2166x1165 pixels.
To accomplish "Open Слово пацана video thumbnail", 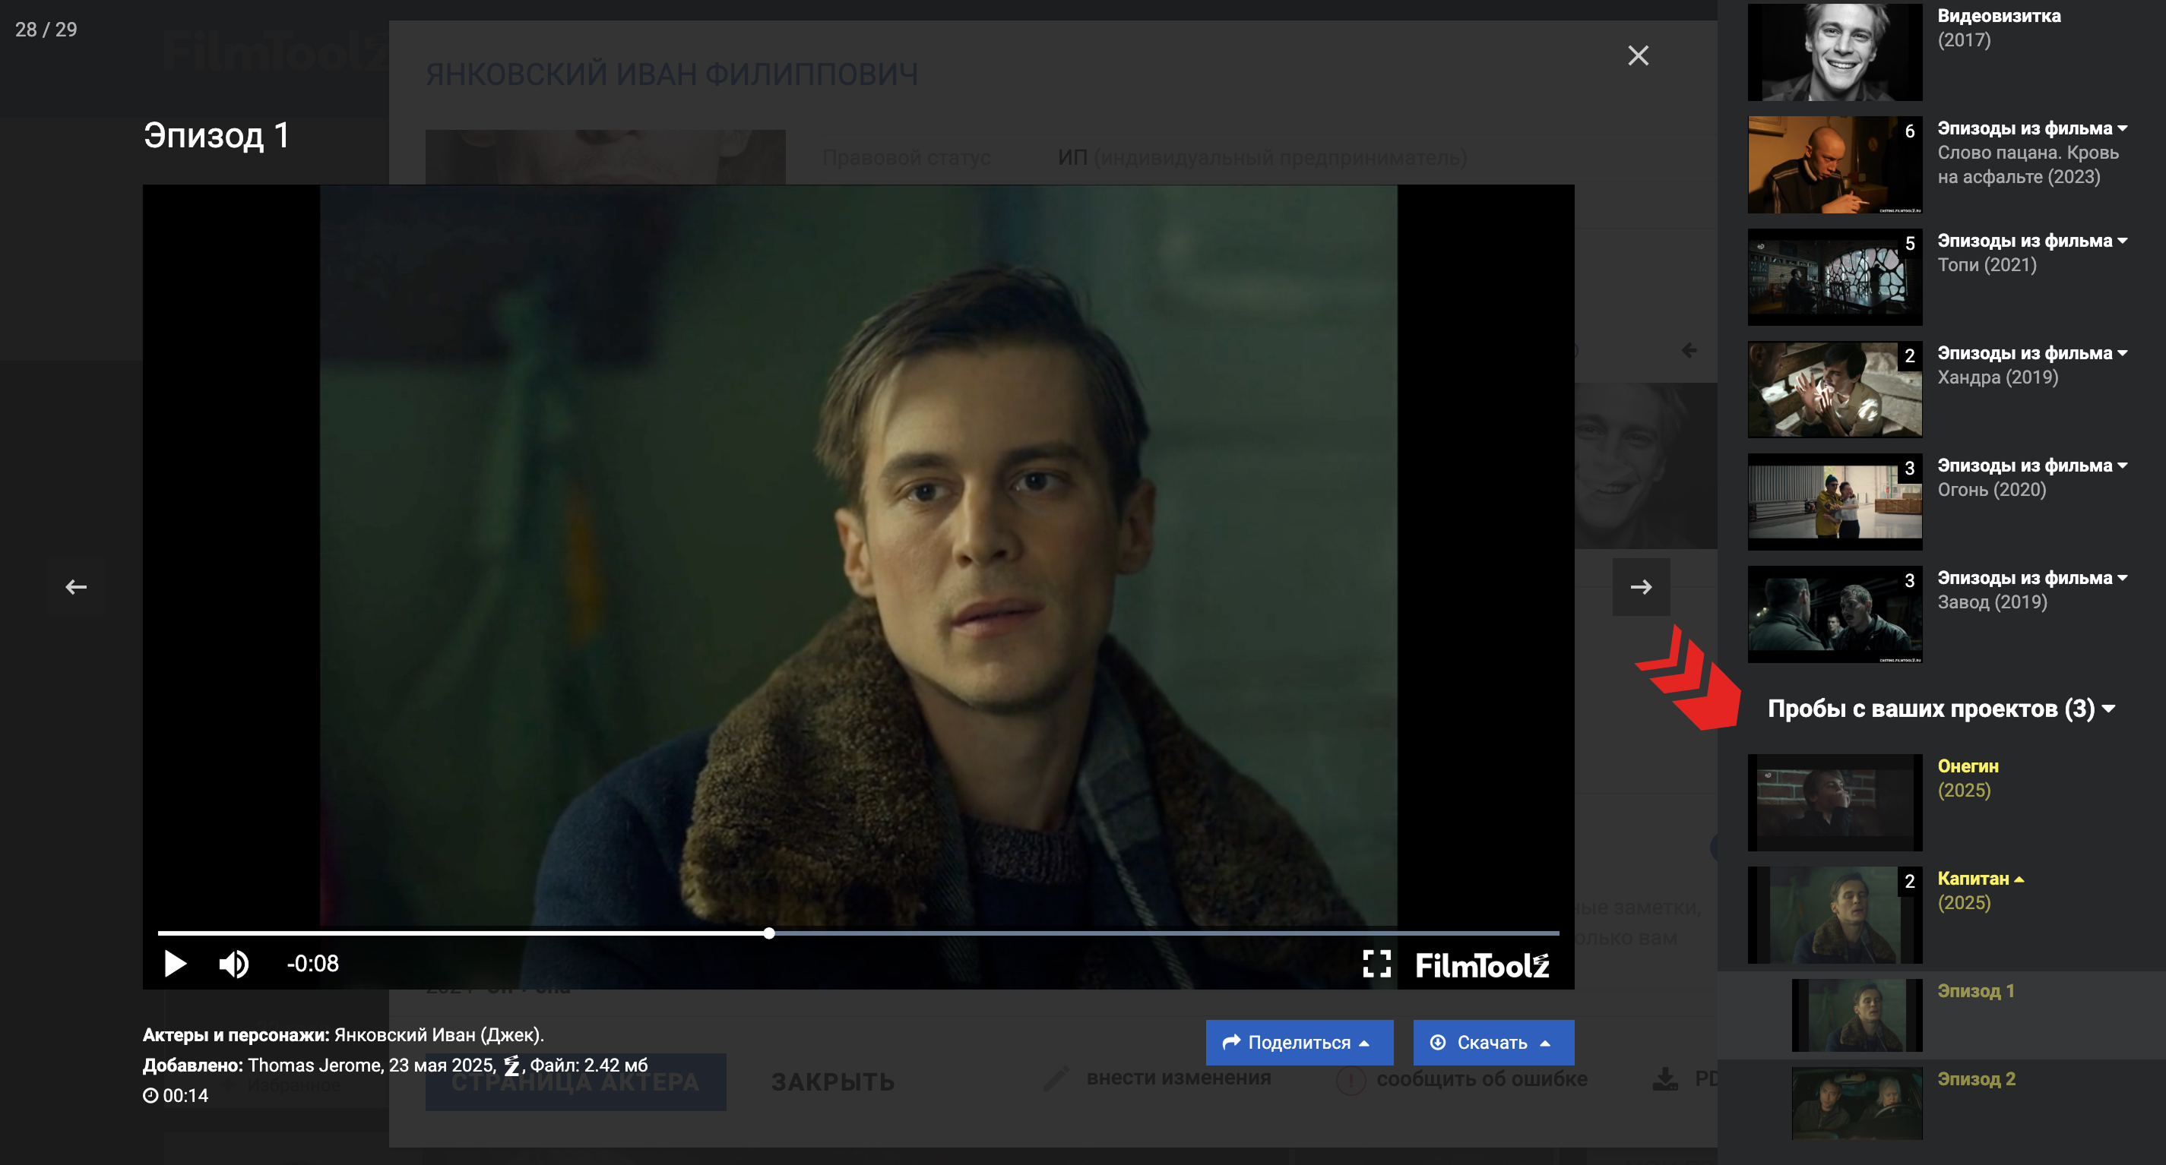I will [x=1835, y=165].
